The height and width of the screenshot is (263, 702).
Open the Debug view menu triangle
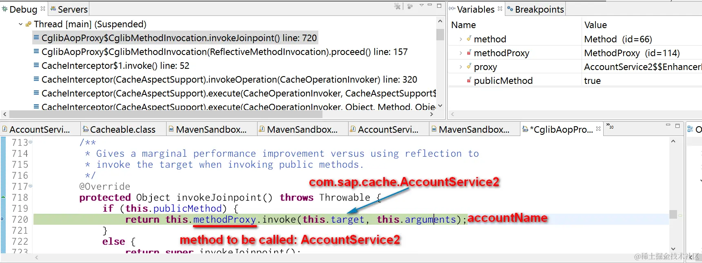tap(422, 5)
